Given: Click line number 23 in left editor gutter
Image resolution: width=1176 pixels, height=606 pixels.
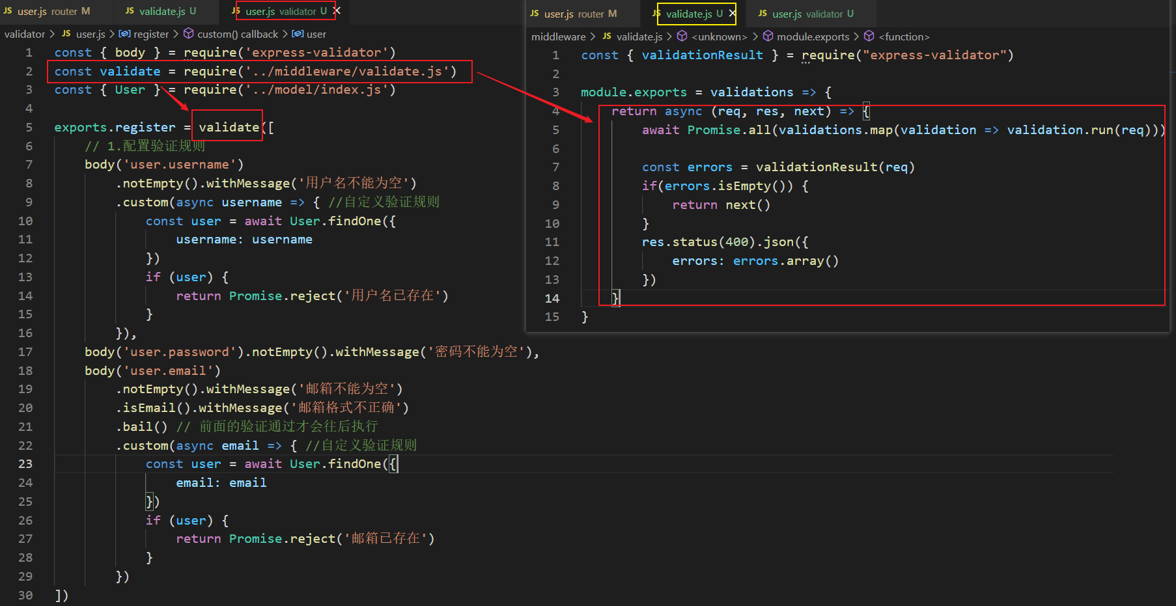Looking at the screenshot, I should point(25,463).
